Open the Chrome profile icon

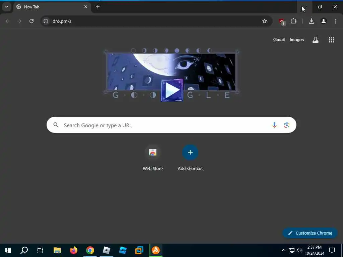[x=324, y=21]
